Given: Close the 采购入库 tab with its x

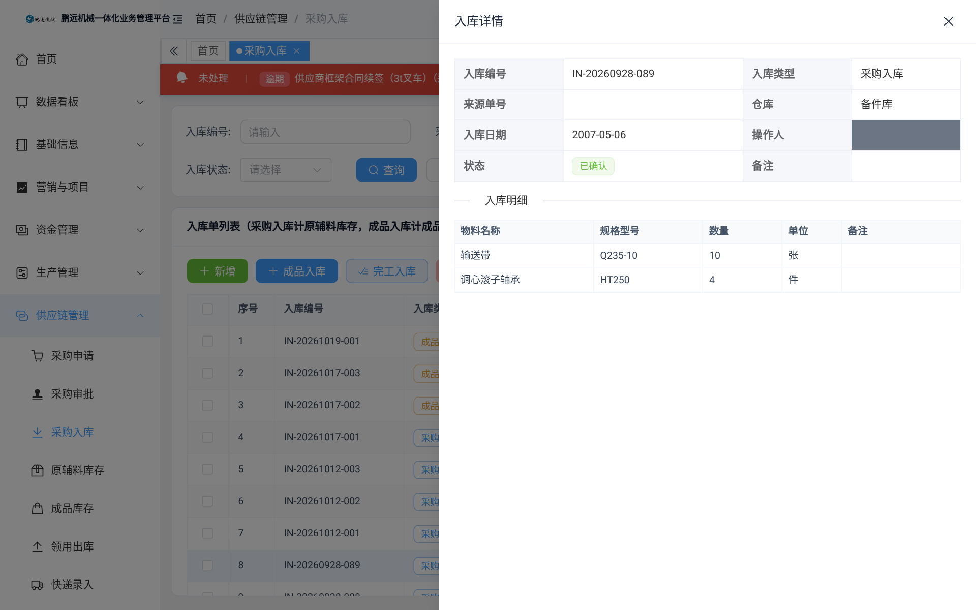Looking at the screenshot, I should [x=297, y=51].
